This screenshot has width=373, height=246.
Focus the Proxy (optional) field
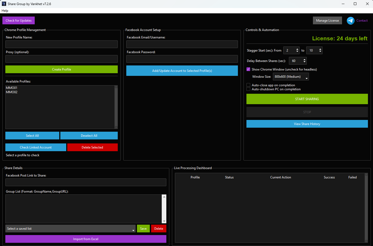(x=61, y=59)
